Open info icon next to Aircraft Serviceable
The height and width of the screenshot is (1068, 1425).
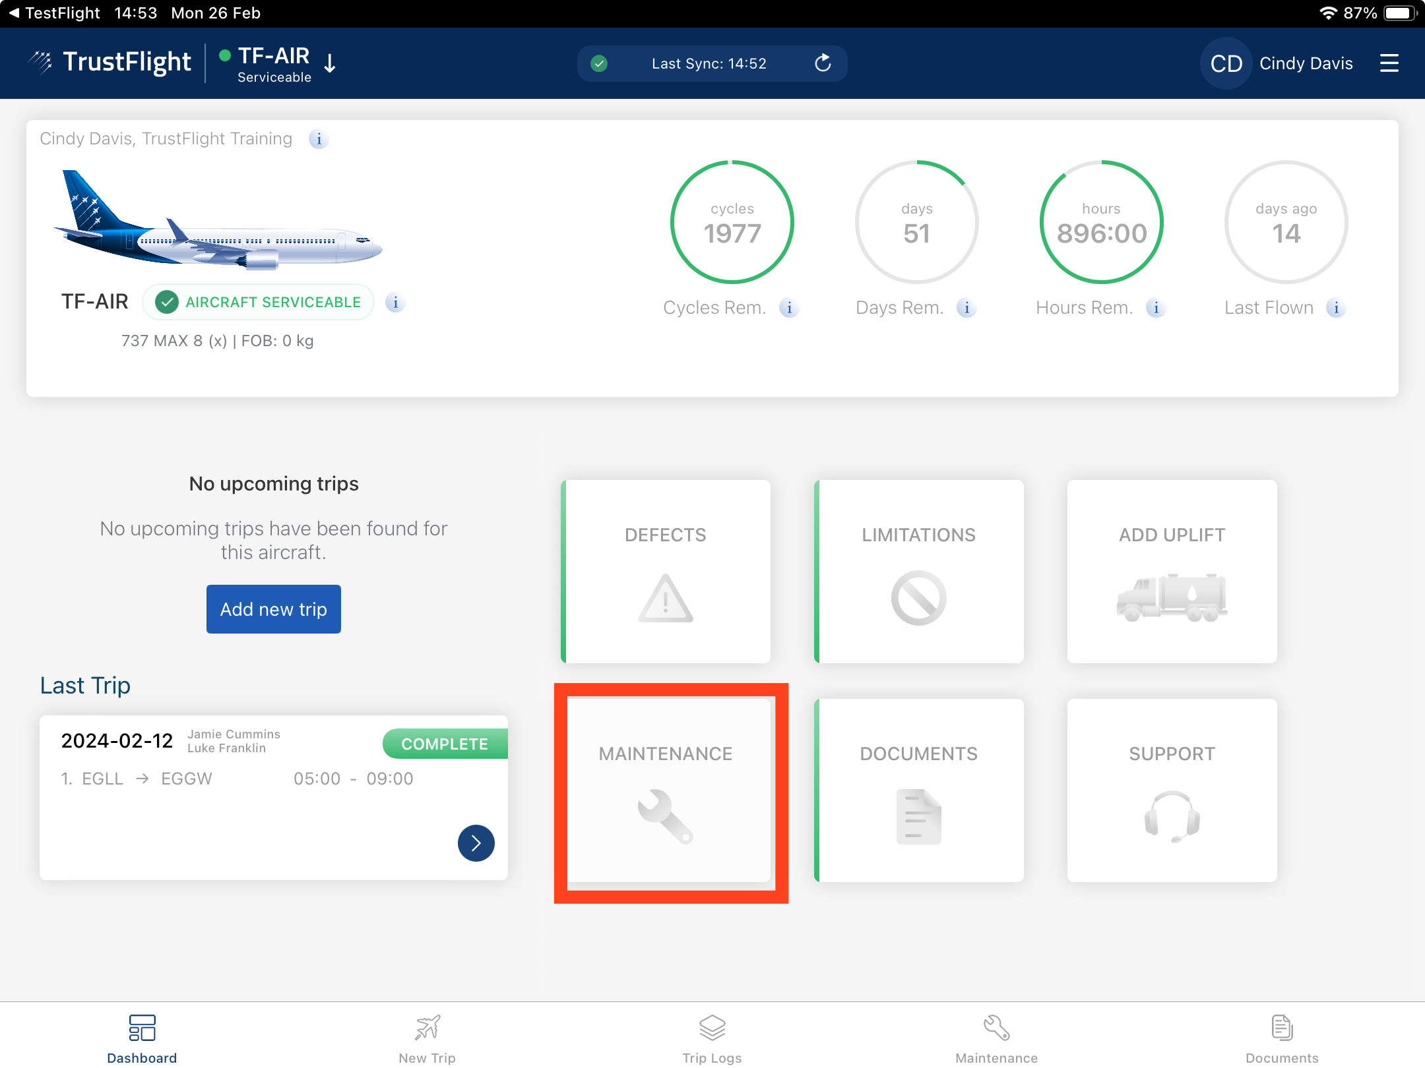coord(395,303)
